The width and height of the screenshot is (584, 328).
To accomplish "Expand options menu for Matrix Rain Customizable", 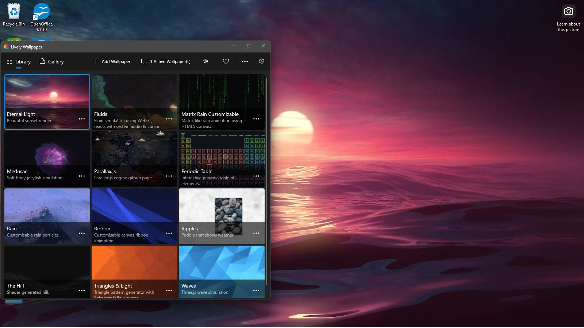I will pos(256,119).
